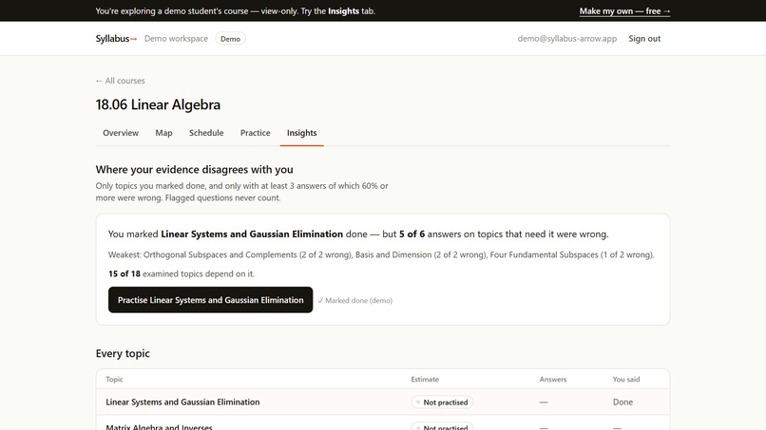The height and width of the screenshot is (430, 766).
Task: Click 'Where your evidence disagrees with you' heading
Action: (195, 169)
